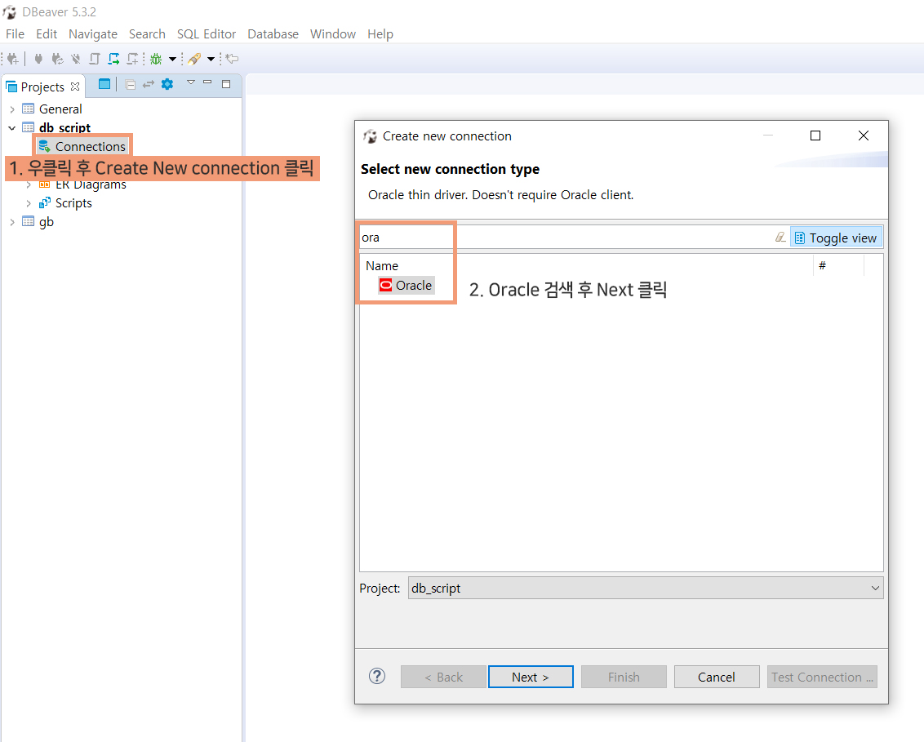Open the Window menu

[333, 34]
